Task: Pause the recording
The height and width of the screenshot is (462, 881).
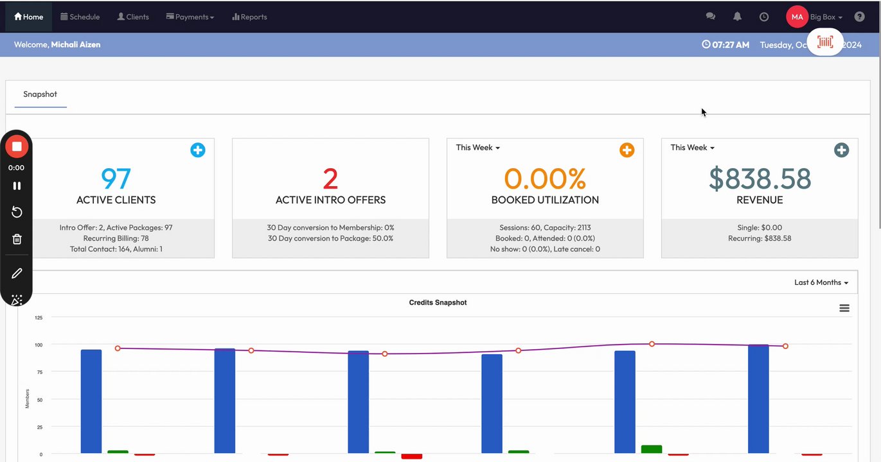Action: click(17, 185)
